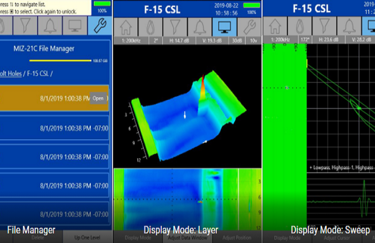This screenshot has width=375, height=243.
Task: Select the funnel filter icon in Sweep panel
Action: click(324, 27)
